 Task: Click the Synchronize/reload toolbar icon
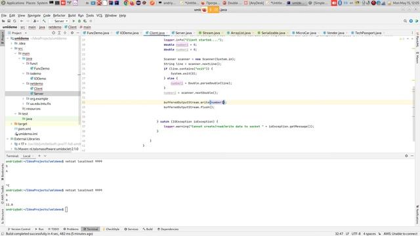coord(14,21)
